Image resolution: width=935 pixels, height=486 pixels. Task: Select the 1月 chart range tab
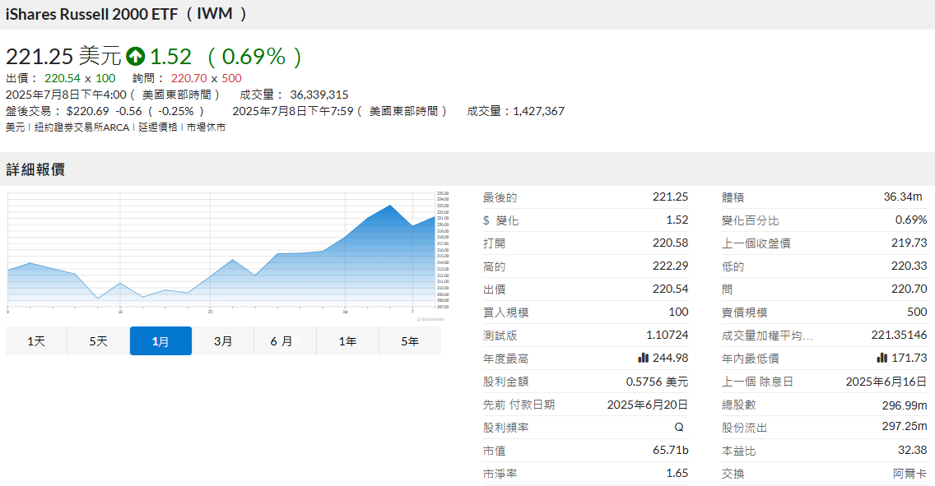coord(161,341)
